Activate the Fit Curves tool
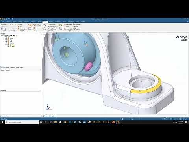 pyautogui.click(x=44, y=27)
